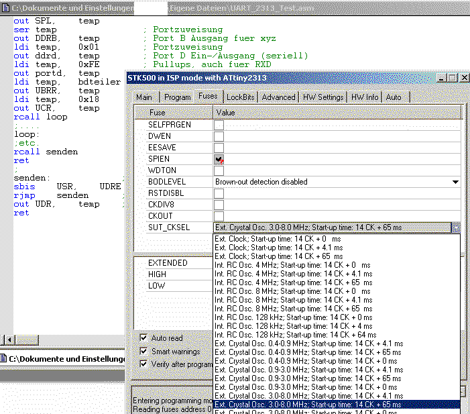The width and height of the screenshot is (470, 414).
Task: Choose Ext. Crystal 0.4-0.9 MHz 14 CK + 4.1 ms
Action: pyautogui.click(x=337, y=343)
